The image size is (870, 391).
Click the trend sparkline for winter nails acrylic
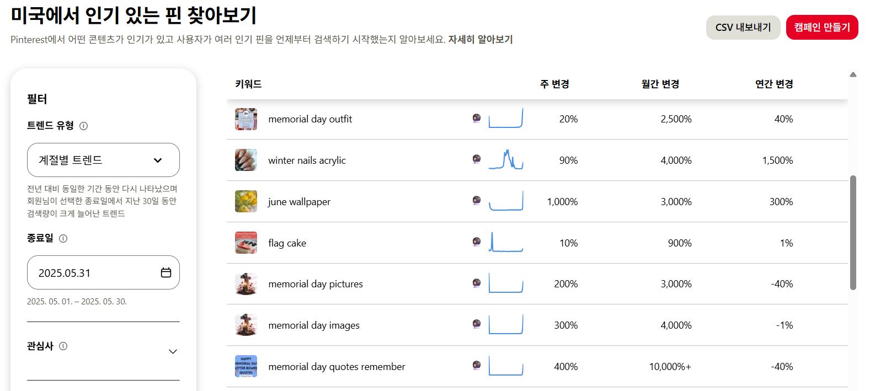click(506, 159)
